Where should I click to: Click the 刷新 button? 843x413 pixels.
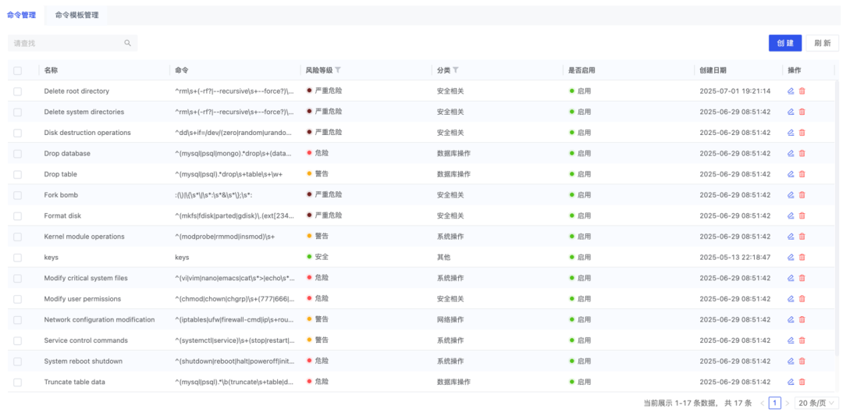(822, 43)
